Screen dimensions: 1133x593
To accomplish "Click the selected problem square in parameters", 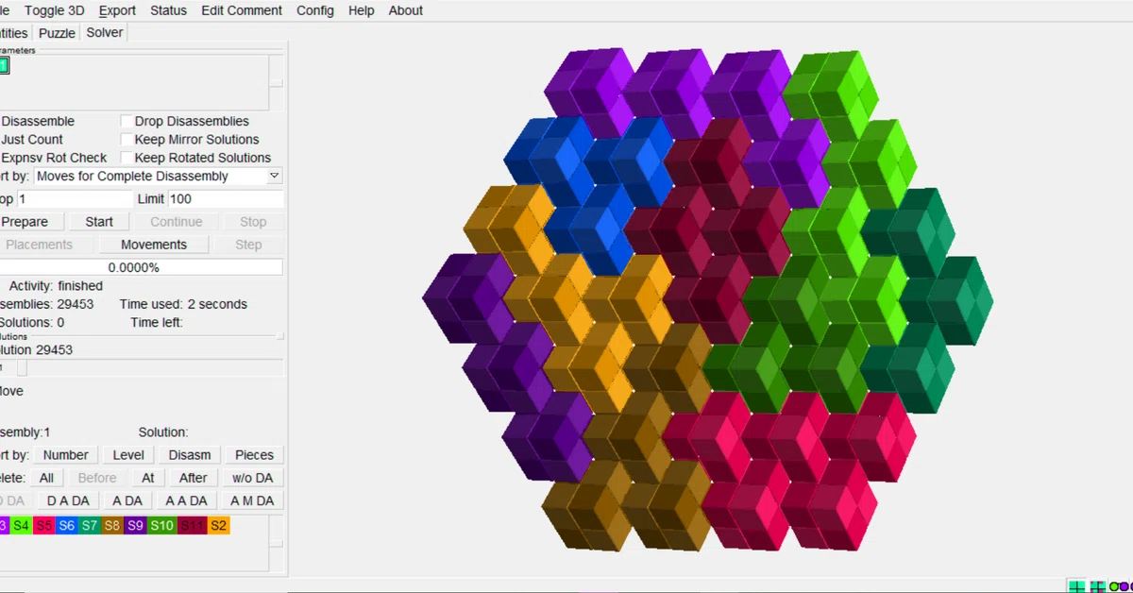I will (3, 65).
